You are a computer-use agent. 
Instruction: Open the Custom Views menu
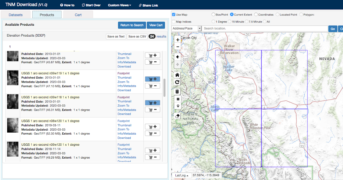(119, 5)
